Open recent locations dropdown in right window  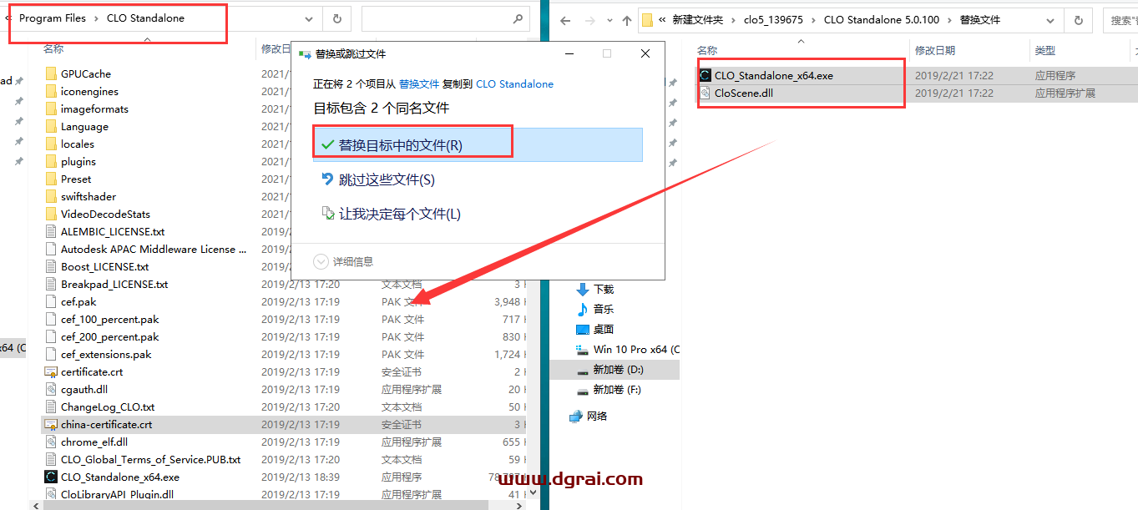608,20
